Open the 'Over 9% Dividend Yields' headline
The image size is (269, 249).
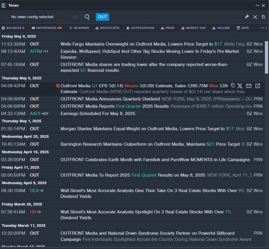(152, 194)
